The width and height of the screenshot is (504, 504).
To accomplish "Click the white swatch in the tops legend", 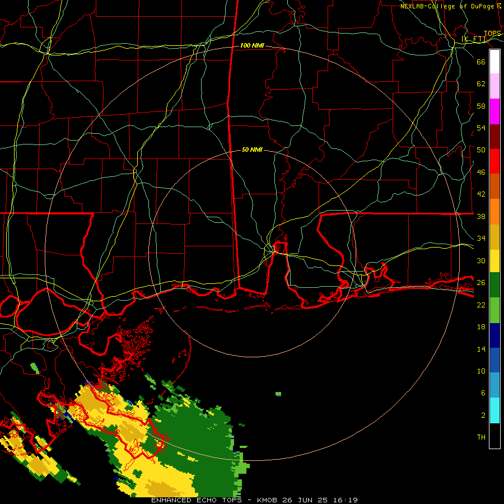I will click(494, 62).
